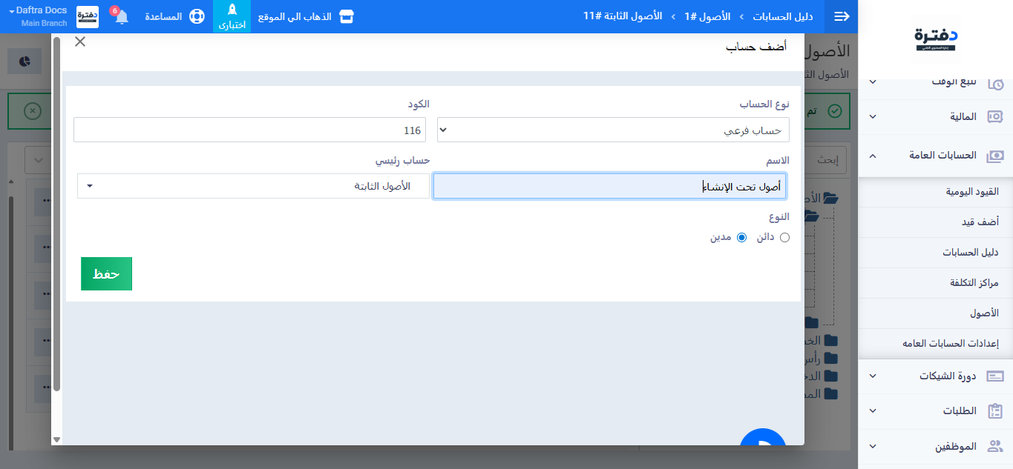The height and width of the screenshot is (469, 1013).
Task: Open Assets sidebar item
Action: (x=936, y=313)
